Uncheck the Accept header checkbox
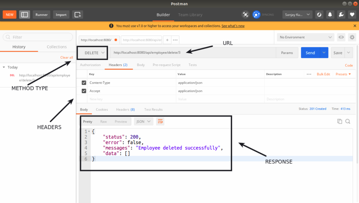This screenshot has height=203, width=359. (84, 91)
